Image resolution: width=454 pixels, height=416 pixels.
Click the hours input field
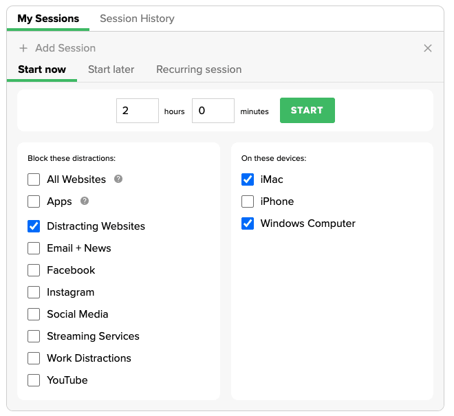[138, 111]
